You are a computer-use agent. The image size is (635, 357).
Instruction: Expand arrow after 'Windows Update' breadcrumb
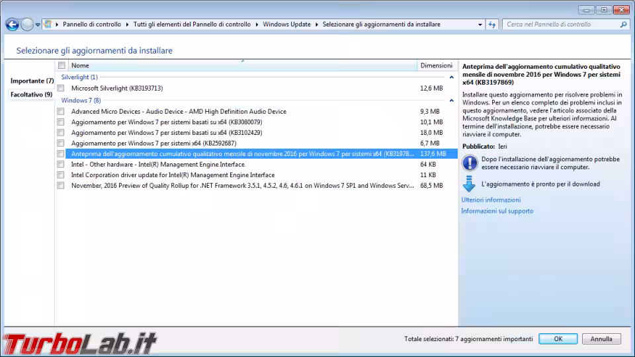click(317, 24)
